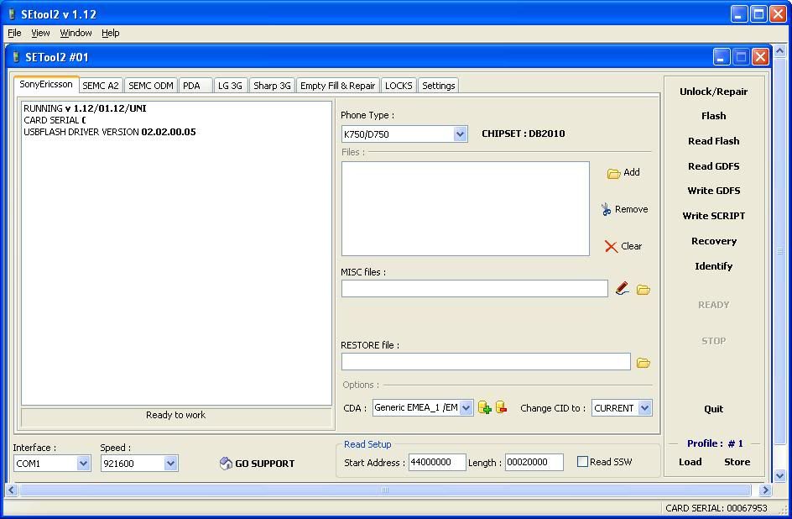The image size is (792, 519).
Task: Click the Add files folder icon
Action: click(613, 173)
